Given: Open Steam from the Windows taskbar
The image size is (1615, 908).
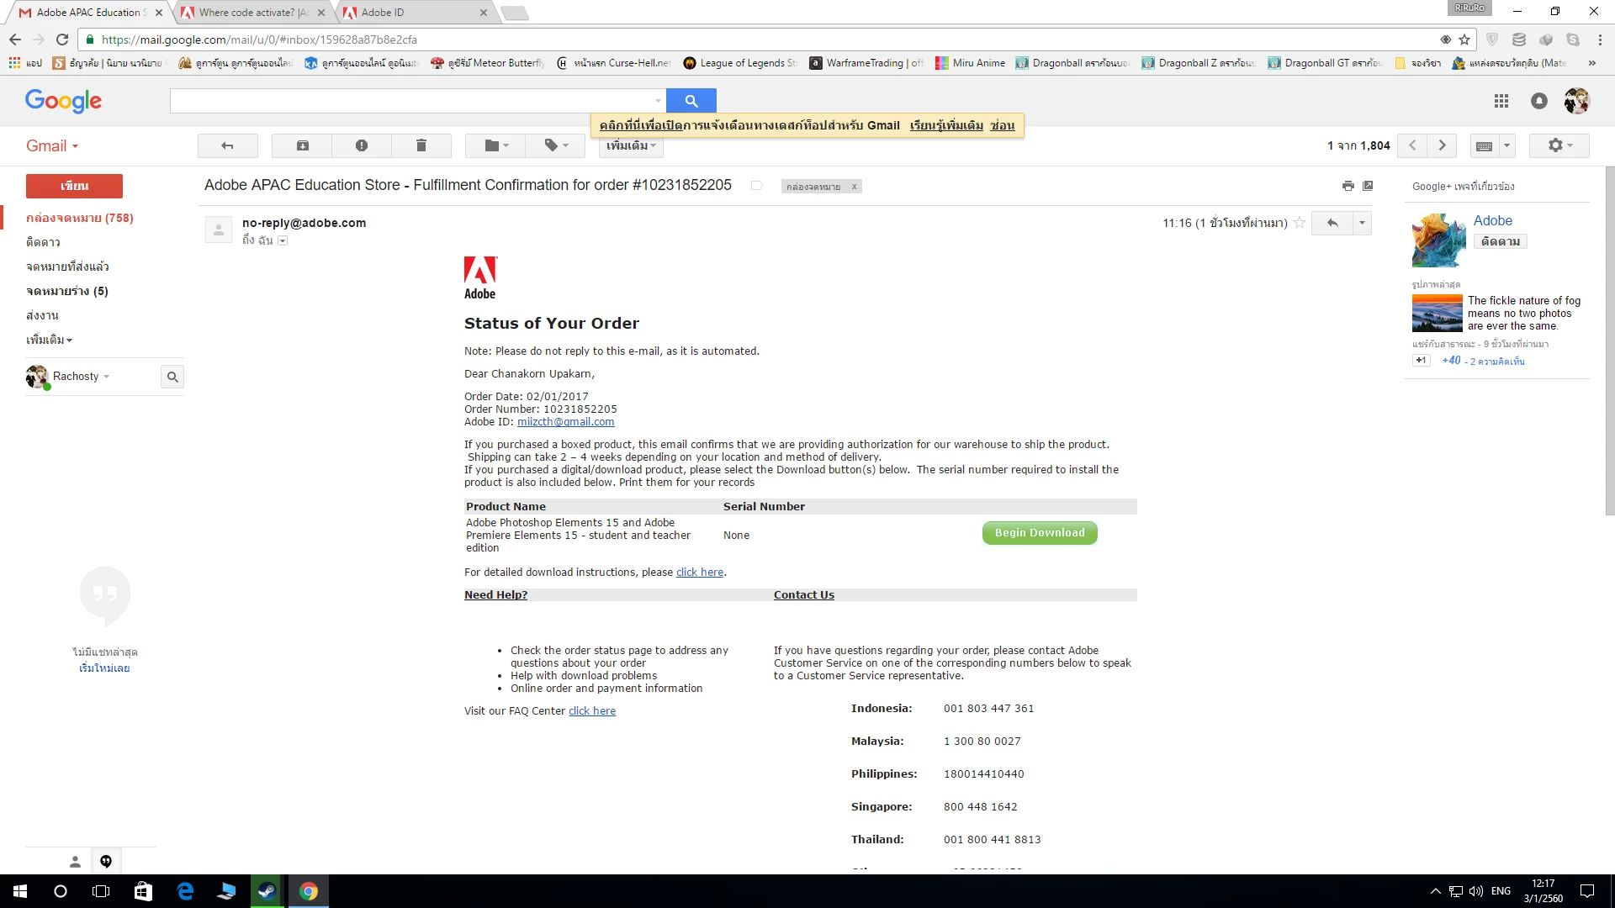Looking at the screenshot, I should tap(267, 891).
